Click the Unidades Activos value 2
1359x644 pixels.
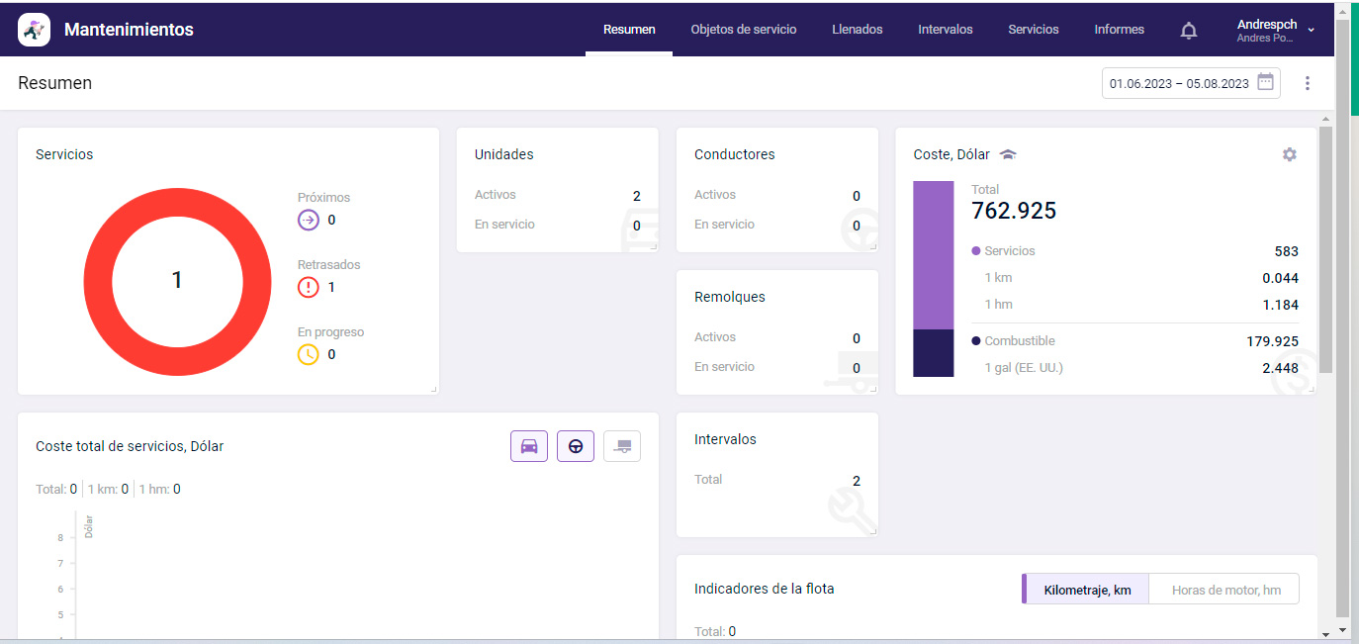coord(637,196)
